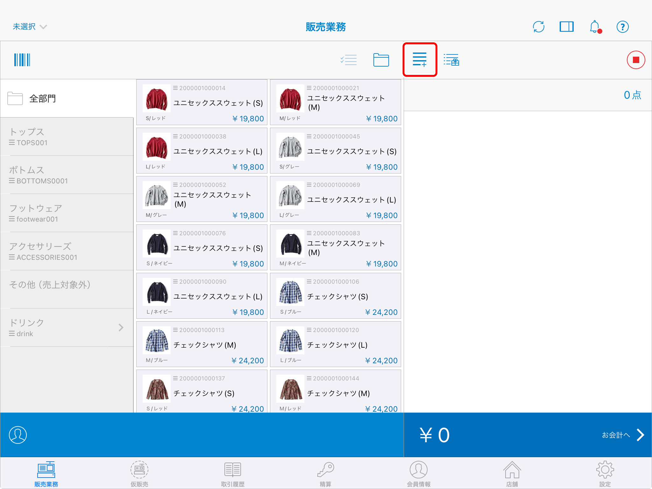Switch to 設定 tab

coord(605,474)
